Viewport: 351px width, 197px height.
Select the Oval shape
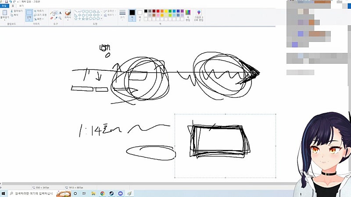click(x=83, y=11)
